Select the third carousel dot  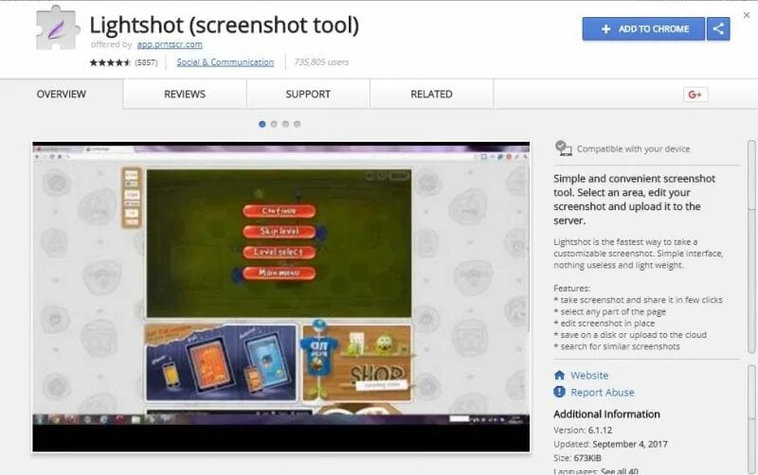tap(285, 124)
